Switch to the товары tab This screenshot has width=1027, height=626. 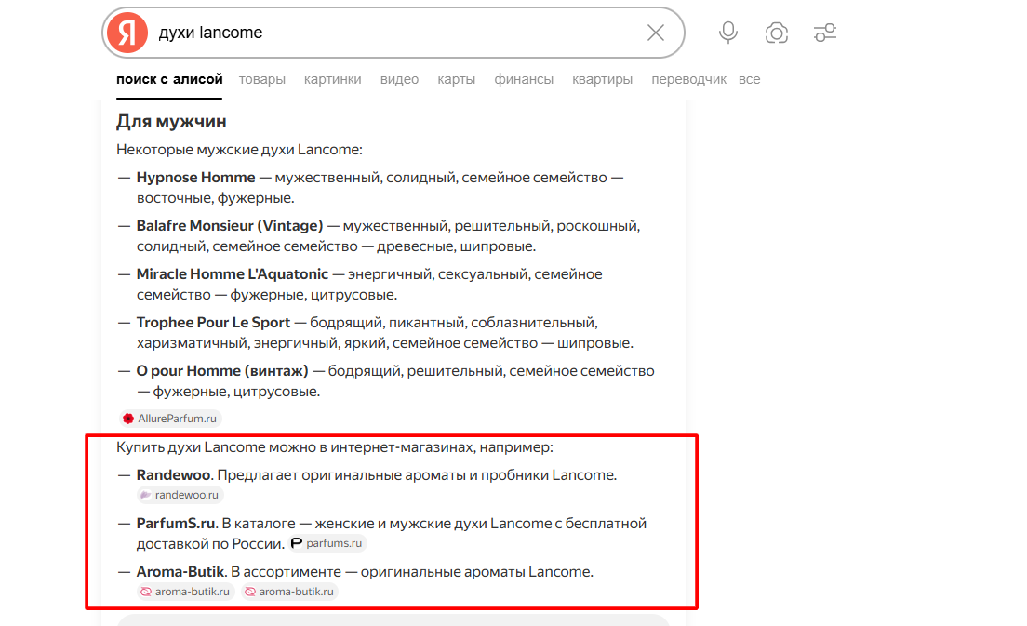[x=262, y=79]
